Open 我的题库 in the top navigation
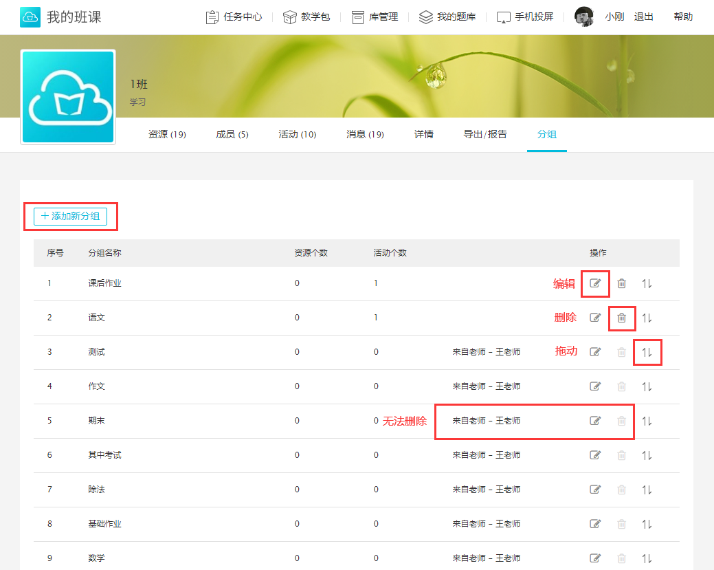The height and width of the screenshot is (570, 714). 447,17
